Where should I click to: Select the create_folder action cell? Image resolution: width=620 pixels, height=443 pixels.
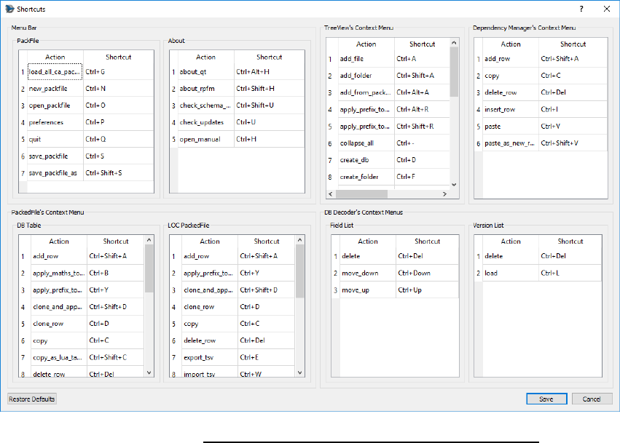(x=366, y=177)
